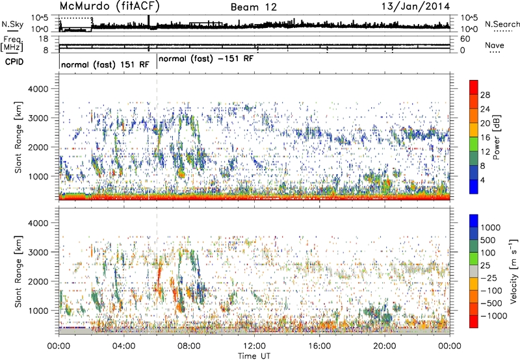The height and width of the screenshot is (360, 520).
Task: Click the 2000 tick in velocity panel
Action: tap(38, 281)
